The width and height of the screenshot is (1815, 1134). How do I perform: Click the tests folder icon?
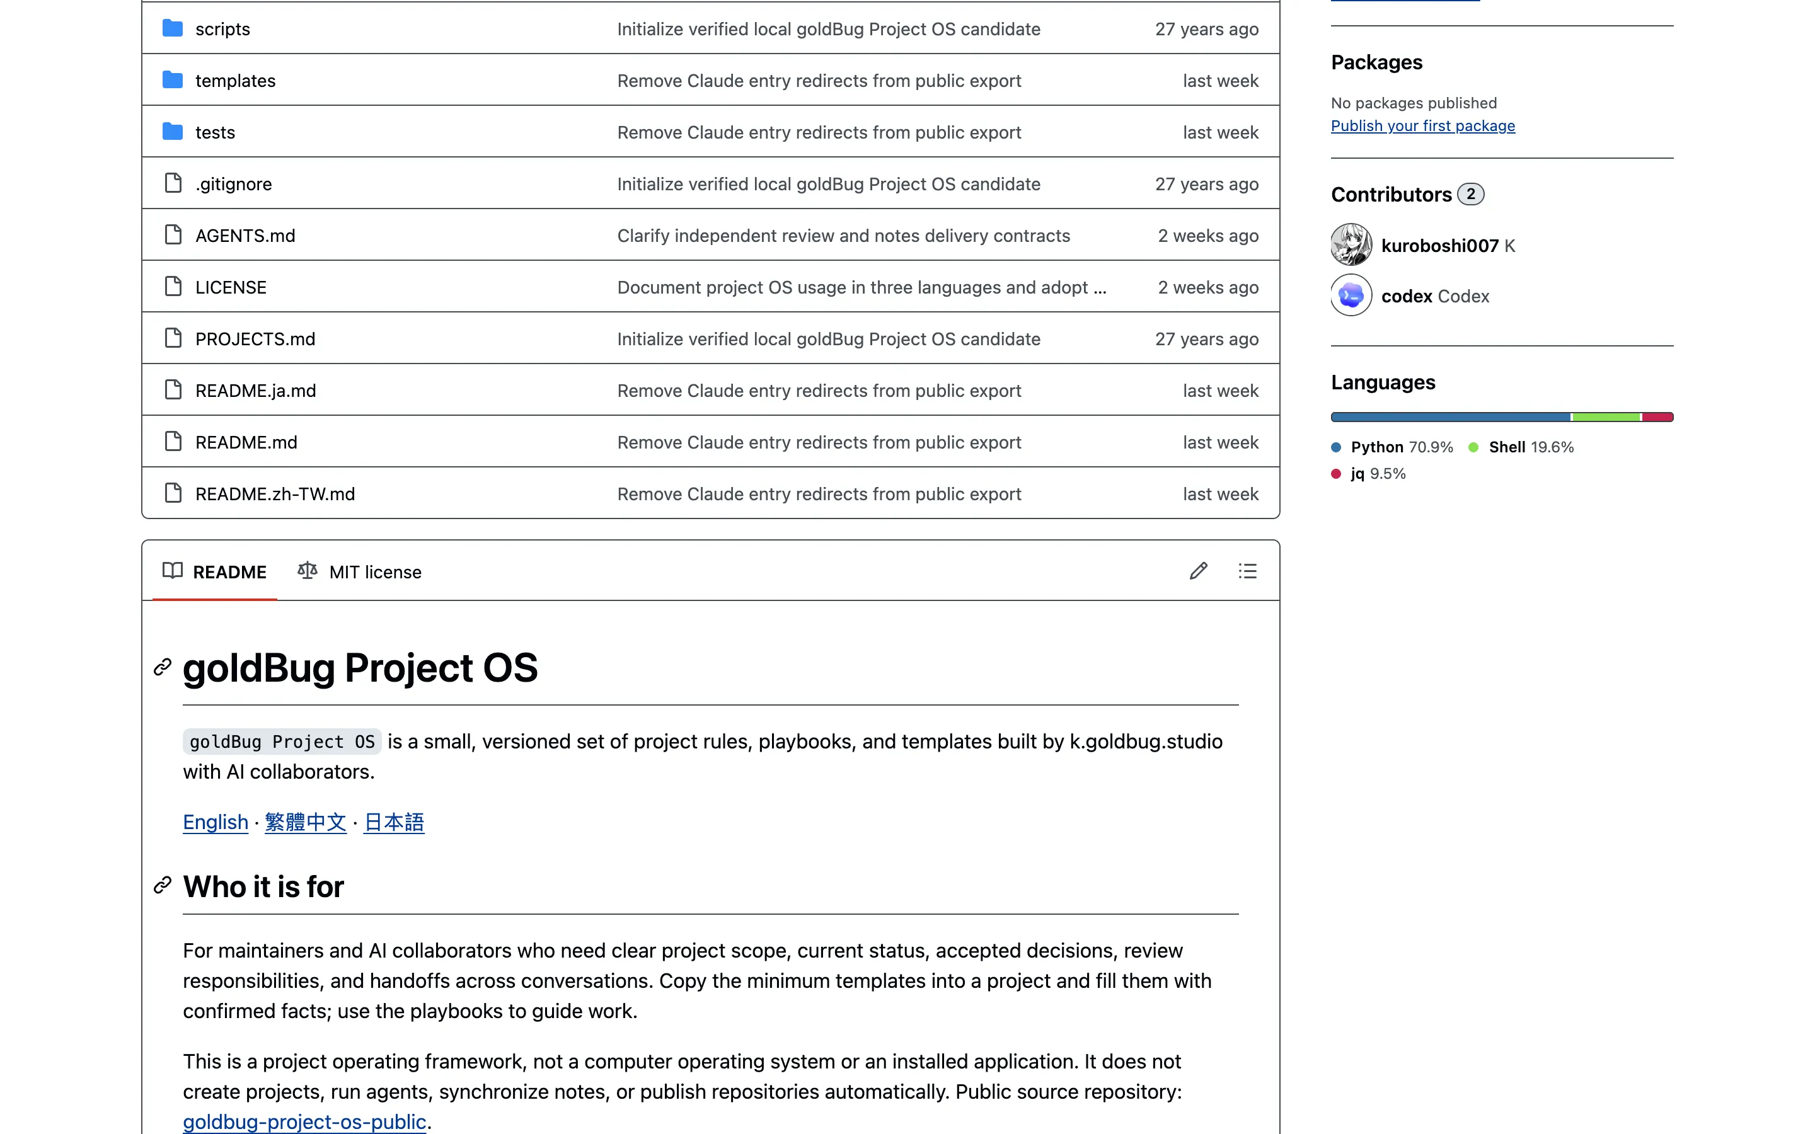[x=173, y=132]
